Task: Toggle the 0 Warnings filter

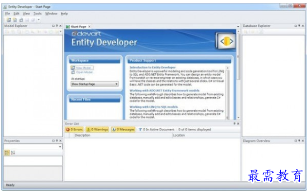Action: [97, 129]
